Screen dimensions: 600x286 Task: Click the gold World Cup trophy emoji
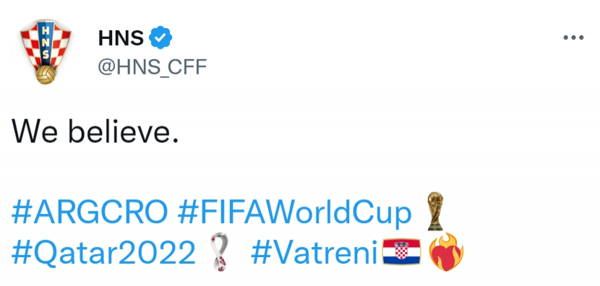tap(435, 211)
